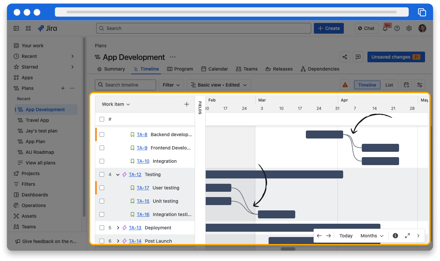The width and height of the screenshot is (440, 261).
Task: Tick the checkbox for TA-12 Testing row
Action: click(102, 174)
